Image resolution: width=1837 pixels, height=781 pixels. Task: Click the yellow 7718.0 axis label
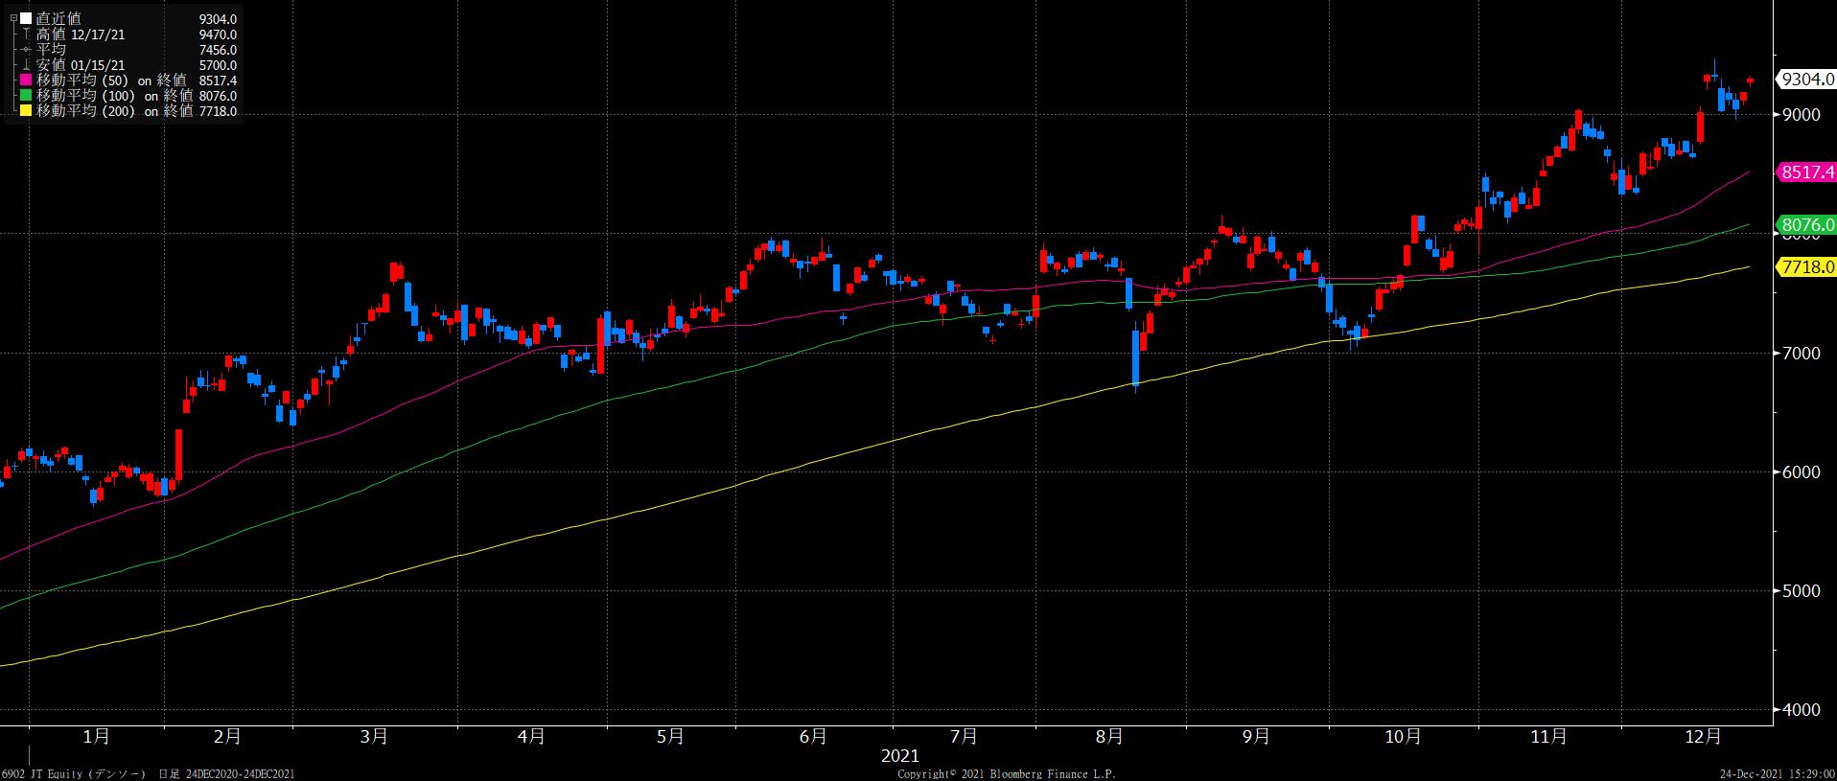pyautogui.click(x=1806, y=266)
